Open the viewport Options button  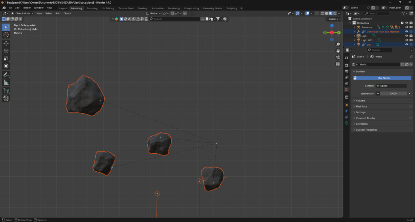click(334, 19)
